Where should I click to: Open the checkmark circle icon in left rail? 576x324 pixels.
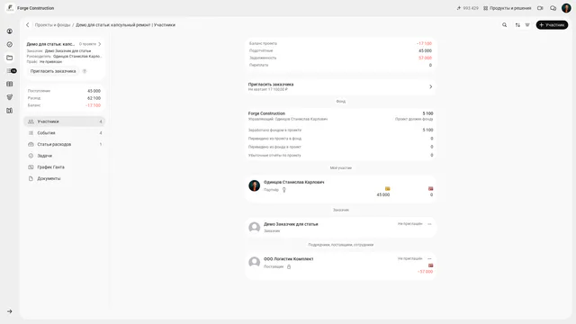pos(10,44)
